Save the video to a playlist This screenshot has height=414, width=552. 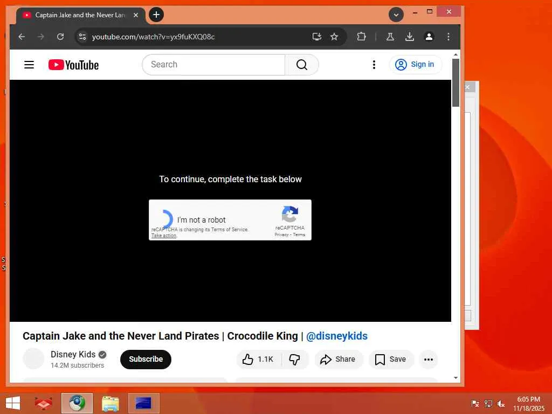pyautogui.click(x=391, y=359)
